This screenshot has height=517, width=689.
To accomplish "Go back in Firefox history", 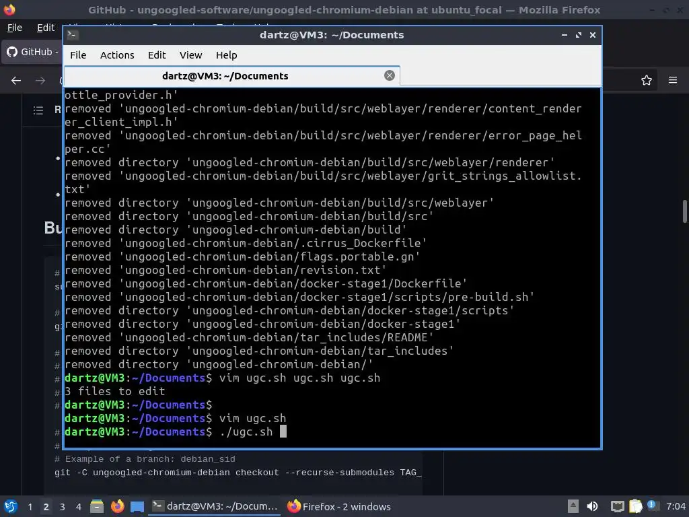I will (16, 81).
